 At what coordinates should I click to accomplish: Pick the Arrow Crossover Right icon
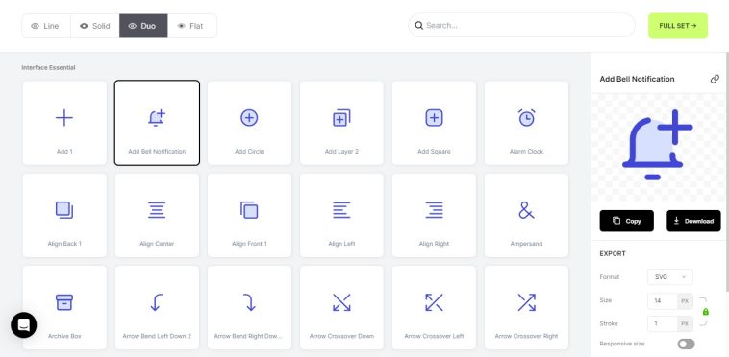[x=526, y=307]
